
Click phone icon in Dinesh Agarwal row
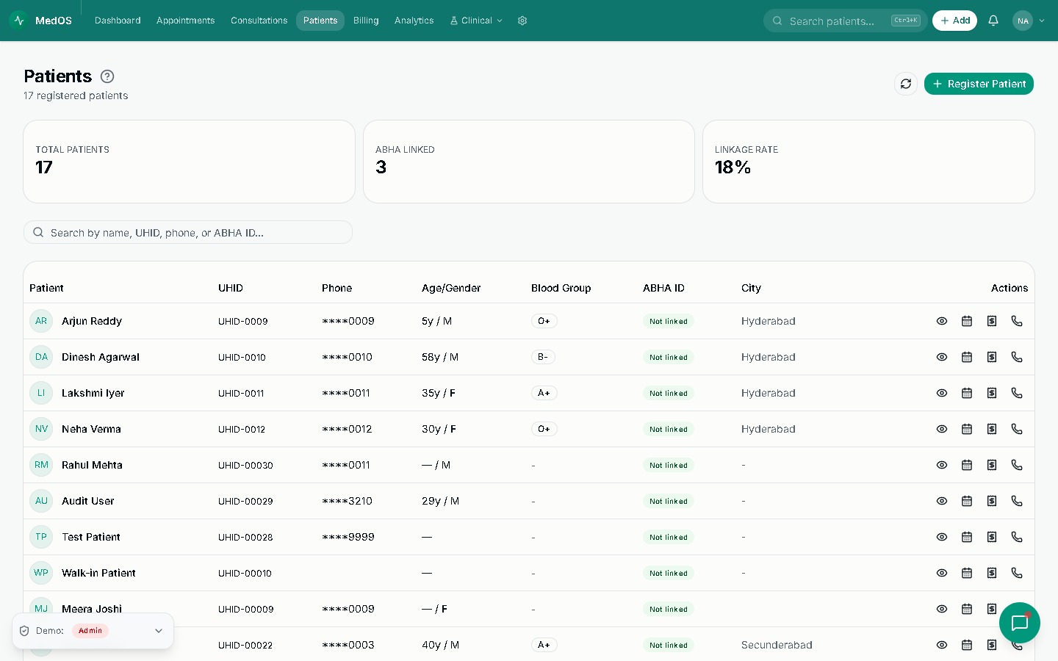click(1017, 357)
